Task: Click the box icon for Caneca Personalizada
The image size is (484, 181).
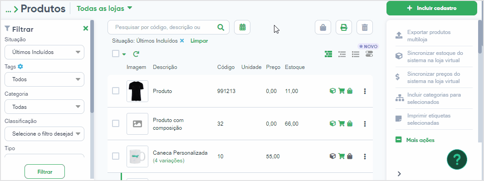Action: (x=333, y=157)
